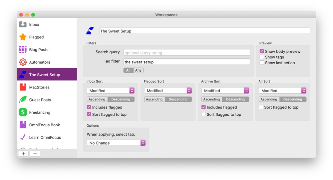333x180 pixels.
Task: Enable All Sort flagged to top checkbox
Action: tap(261, 107)
